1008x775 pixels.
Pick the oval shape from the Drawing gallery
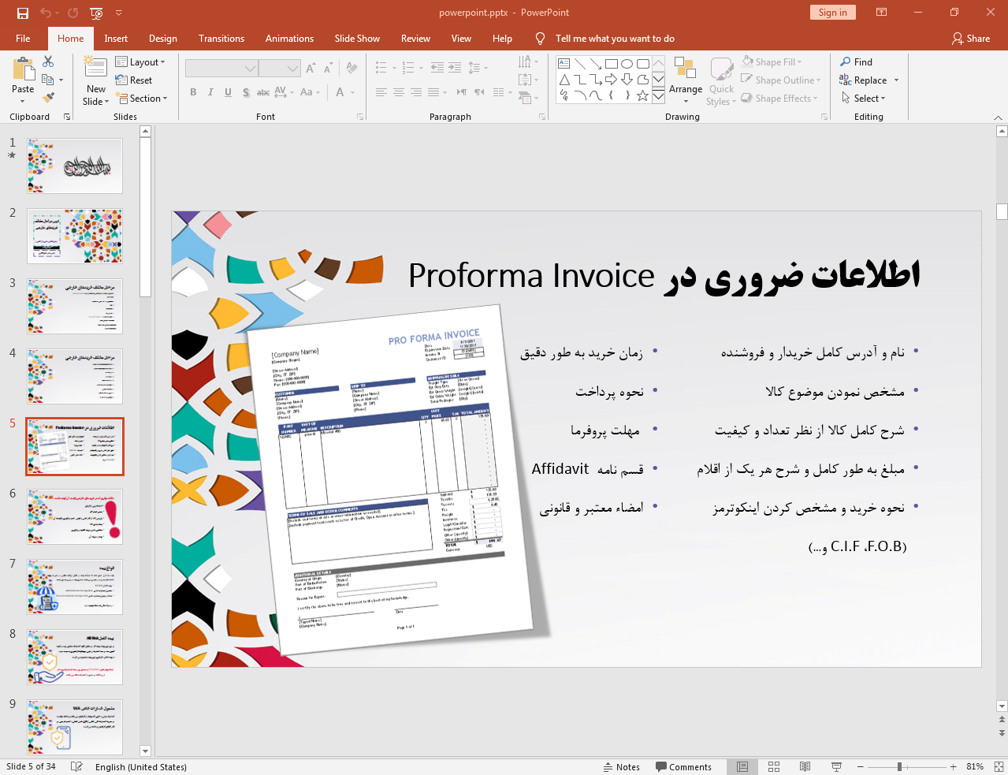click(x=627, y=63)
